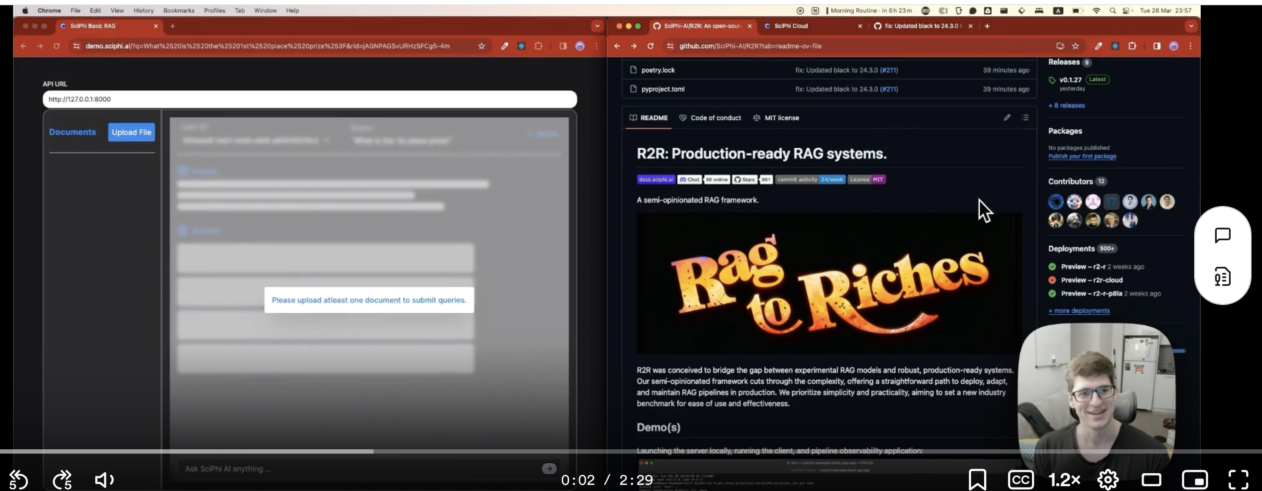Open History menu in menu bar
This screenshot has width=1262, height=491.
coord(144,10)
